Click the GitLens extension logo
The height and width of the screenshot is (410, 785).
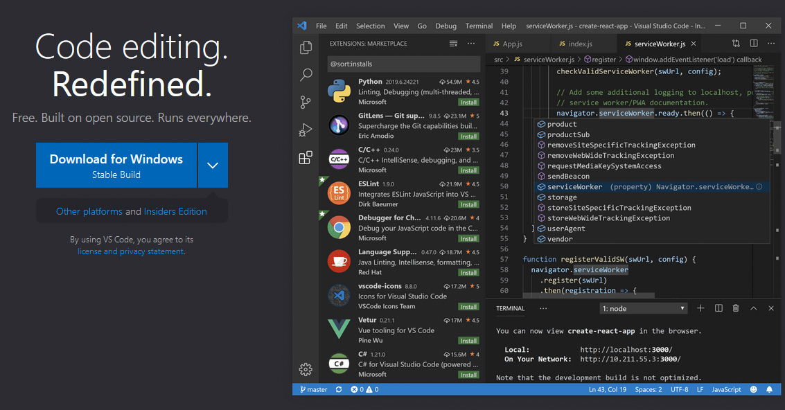(339, 125)
